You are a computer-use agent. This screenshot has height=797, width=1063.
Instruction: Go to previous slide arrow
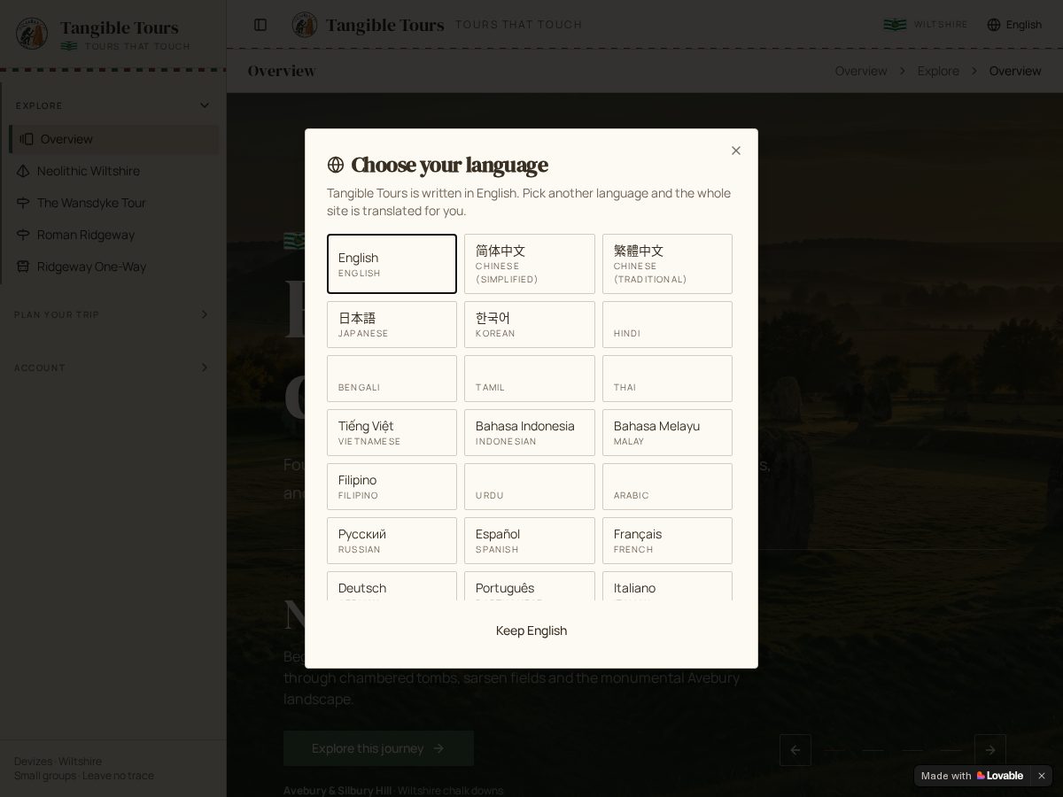pyautogui.click(x=795, y=750)
